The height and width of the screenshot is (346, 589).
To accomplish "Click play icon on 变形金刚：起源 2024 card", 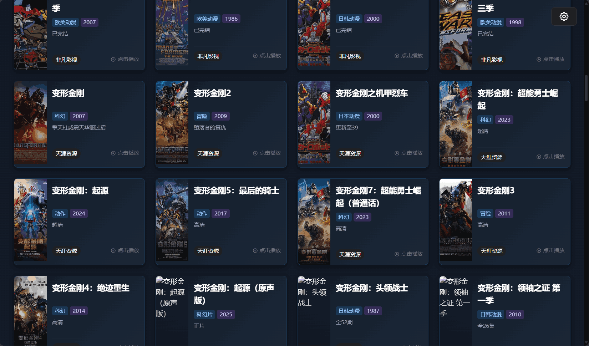I will pyautogui.click(x=113, y=250).
